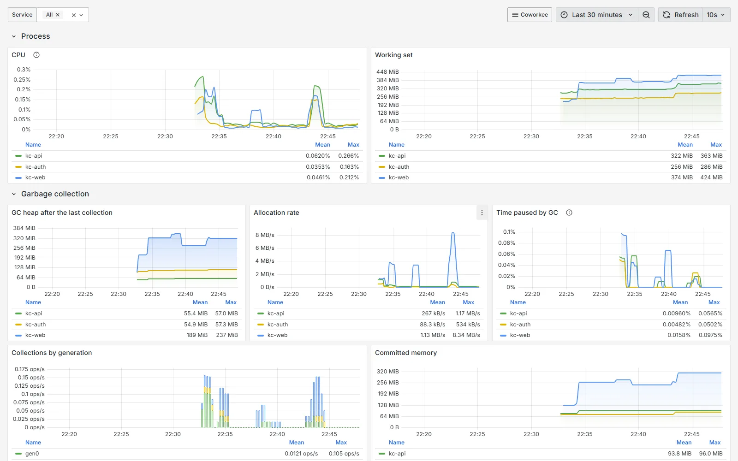Screen dimensions: 738x461
Task: Click the Service variable label
Action: (x=22, y=15)
